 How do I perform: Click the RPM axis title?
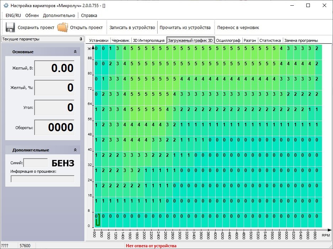(326, 235)
